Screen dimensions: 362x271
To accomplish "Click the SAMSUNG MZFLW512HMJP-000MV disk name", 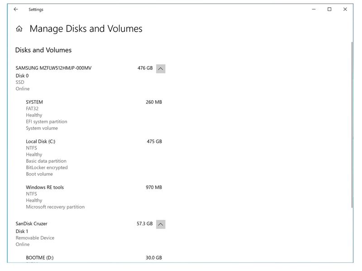I will click(x=53, y=68).
